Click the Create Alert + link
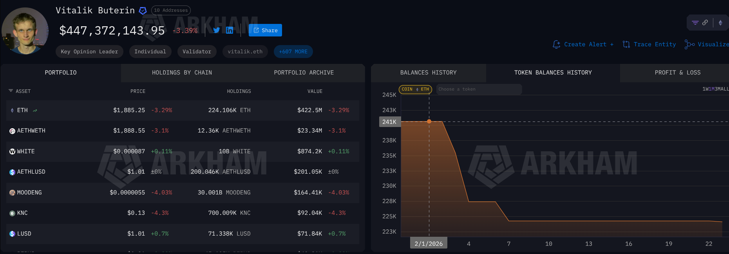 pyautogui.click(x=589, y=44)
